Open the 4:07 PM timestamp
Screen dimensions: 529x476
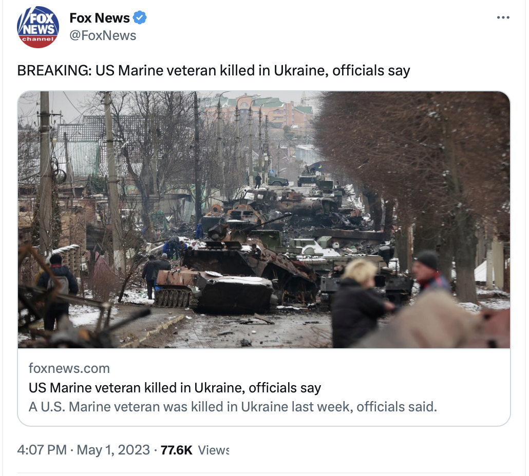coord(42,450)
